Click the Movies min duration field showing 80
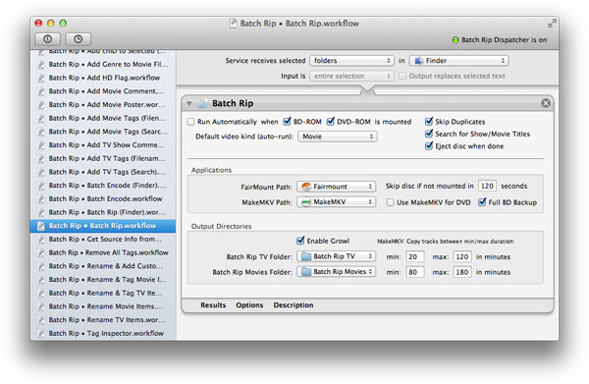589x384 pixels. click(414, 272)
